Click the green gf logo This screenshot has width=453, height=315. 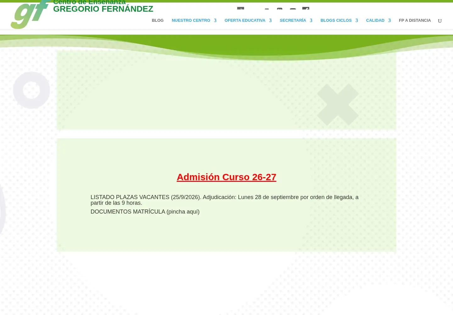(31, 14)
